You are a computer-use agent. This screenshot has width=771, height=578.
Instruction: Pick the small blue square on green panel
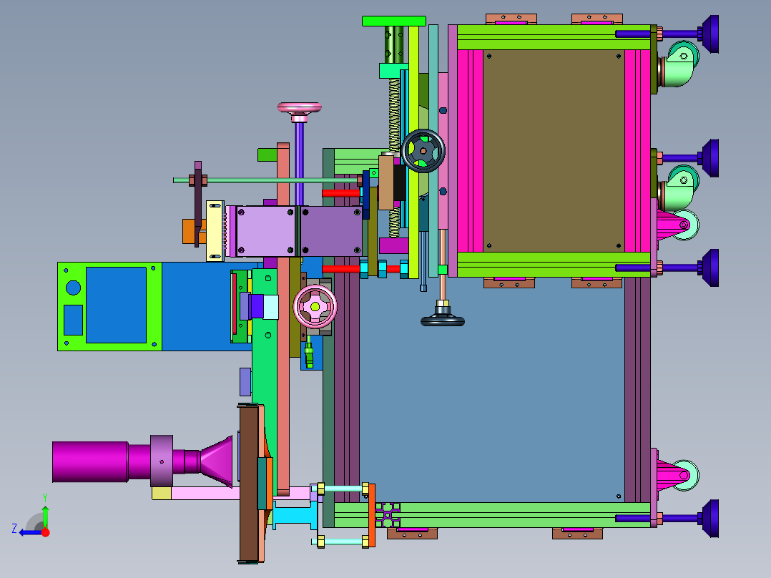point(73,320)
